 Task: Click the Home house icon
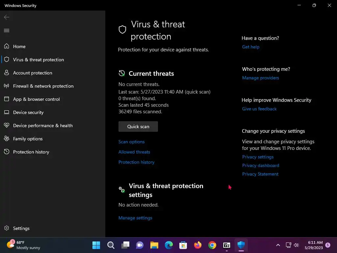(7, 46)
